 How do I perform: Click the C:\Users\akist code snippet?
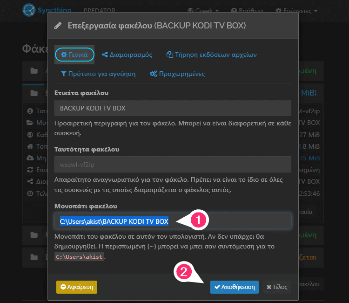pos(79,257)
